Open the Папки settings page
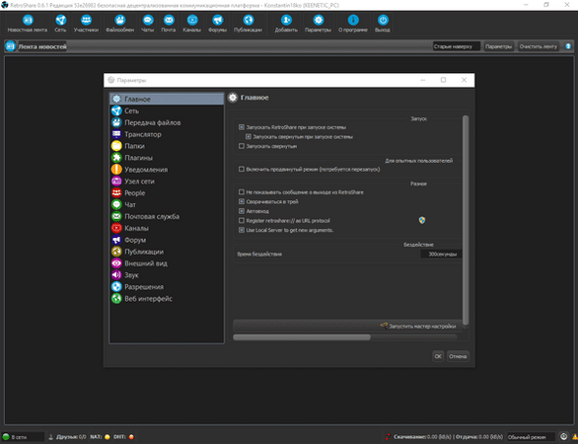Image resolution: width=578 pixels, height=444 pixels. (x=167, y=146)
